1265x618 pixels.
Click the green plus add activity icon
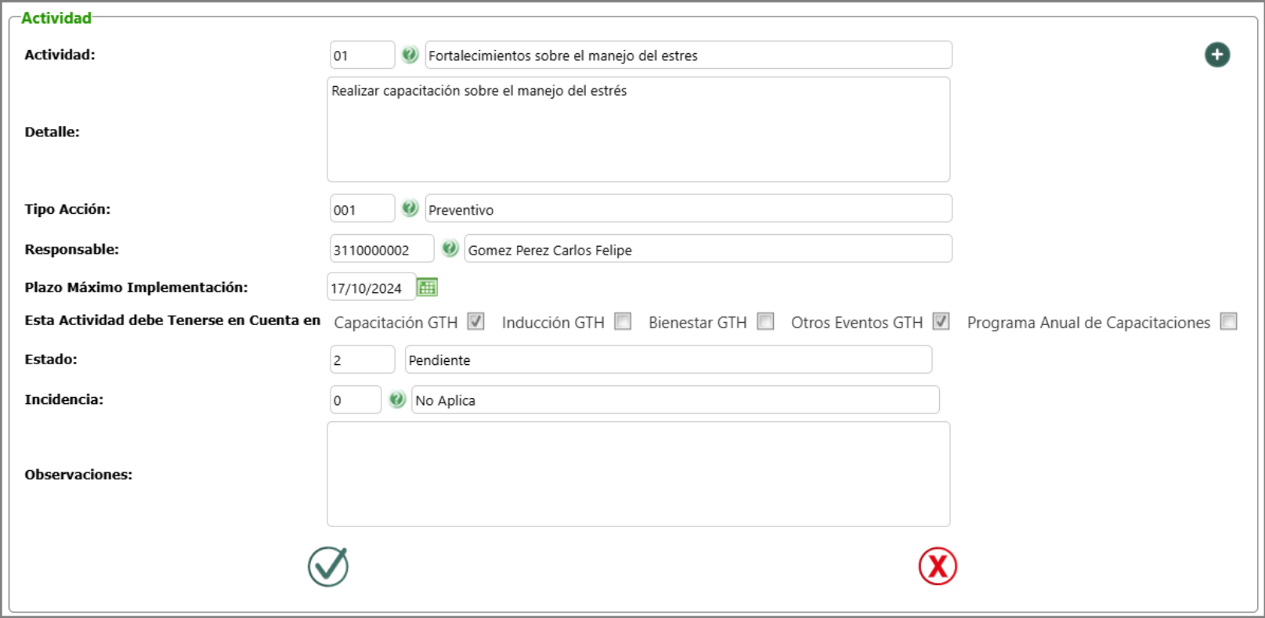[x=1216, y=55]
